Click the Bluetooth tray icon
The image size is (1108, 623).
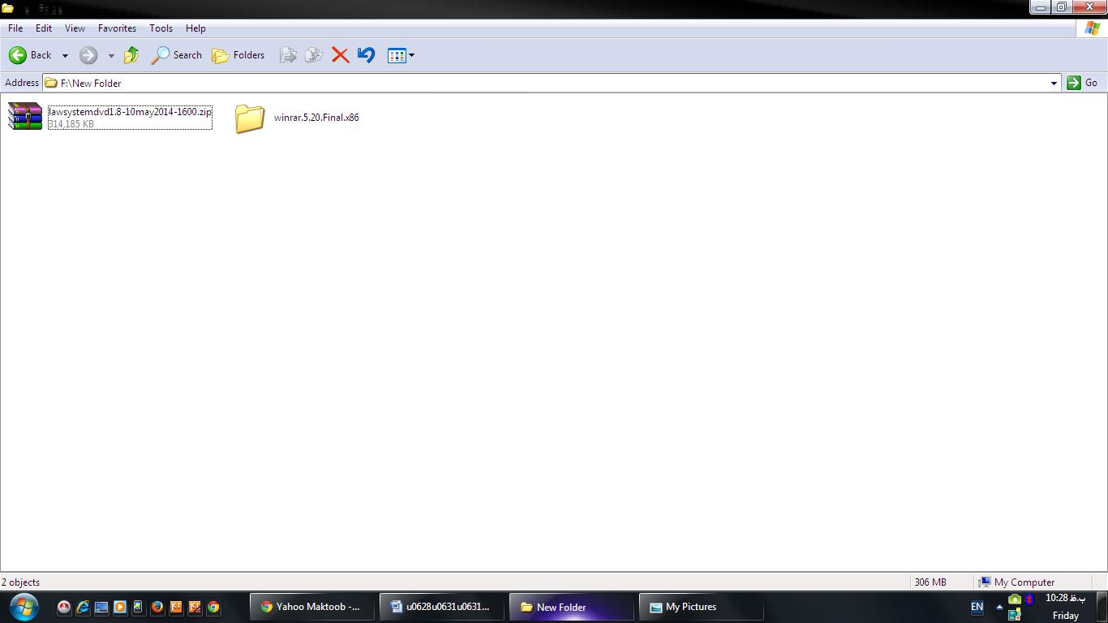pos(1029,599)
